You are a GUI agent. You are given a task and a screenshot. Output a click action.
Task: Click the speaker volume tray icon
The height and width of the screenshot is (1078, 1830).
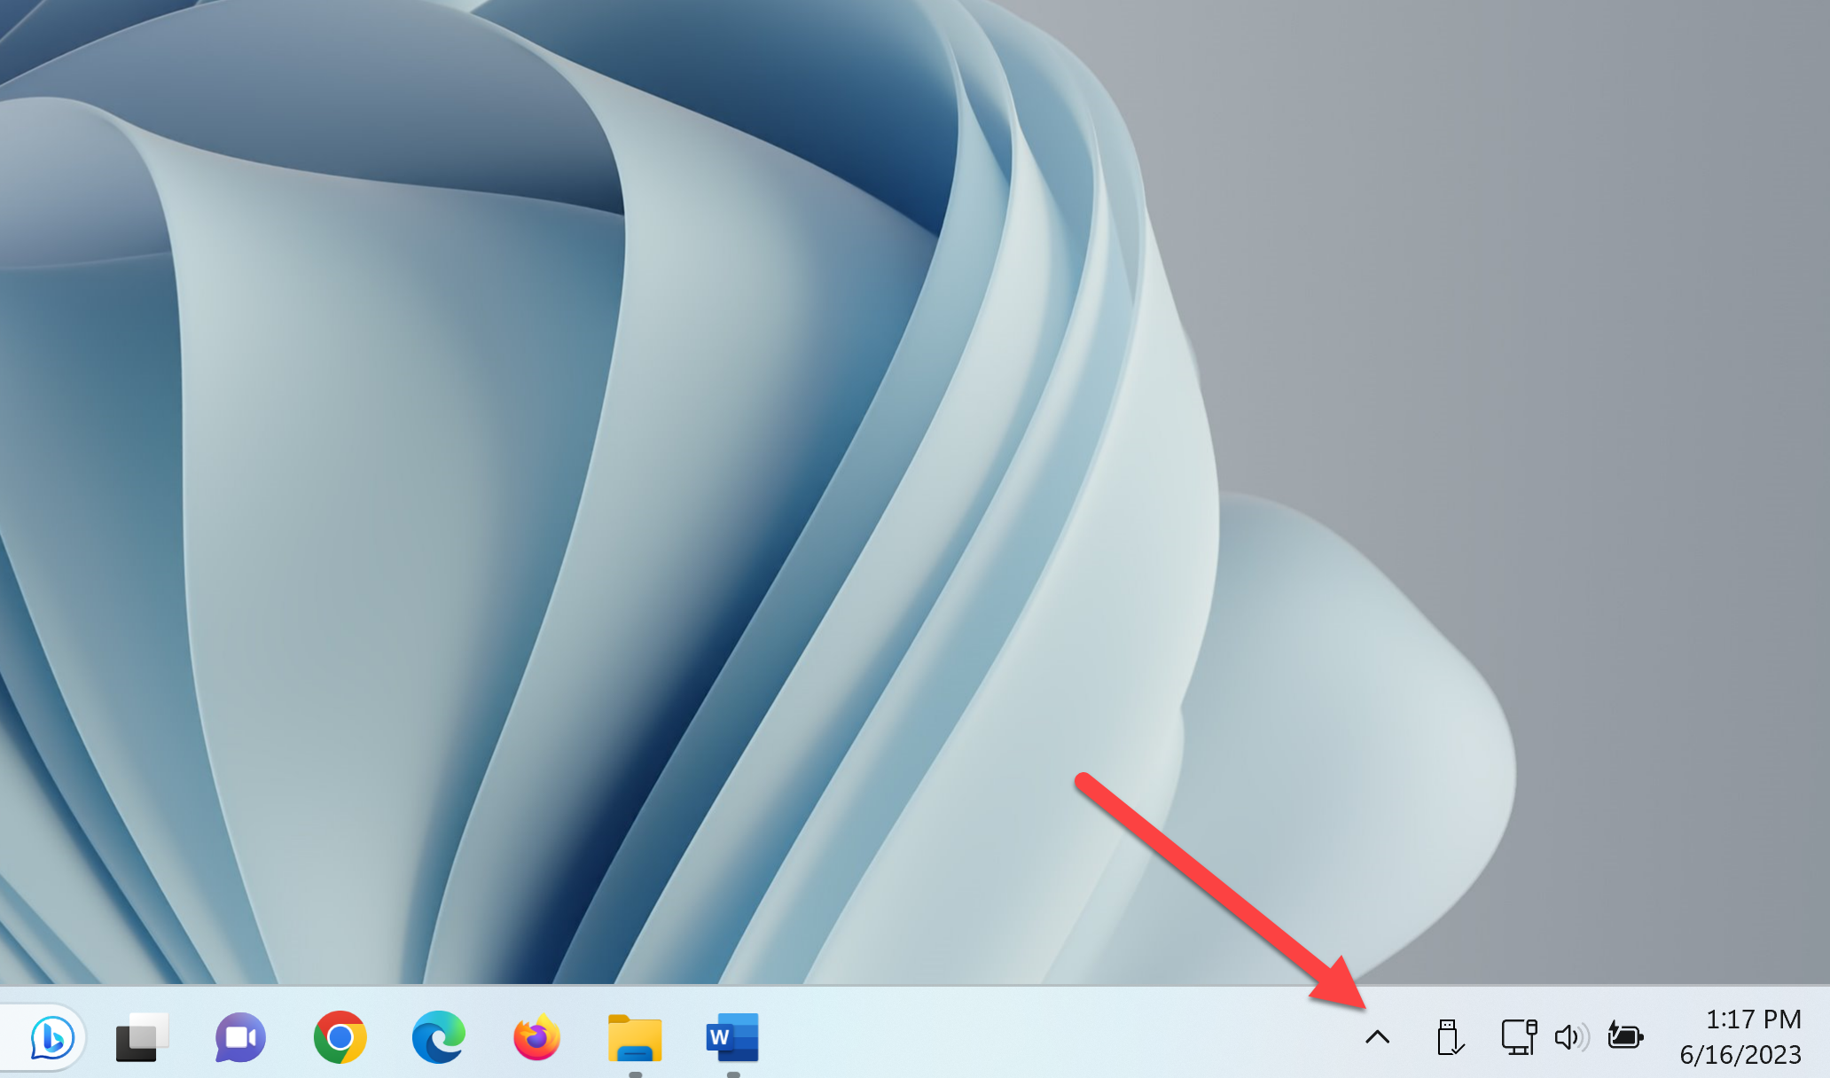tap(1572, 1036)
